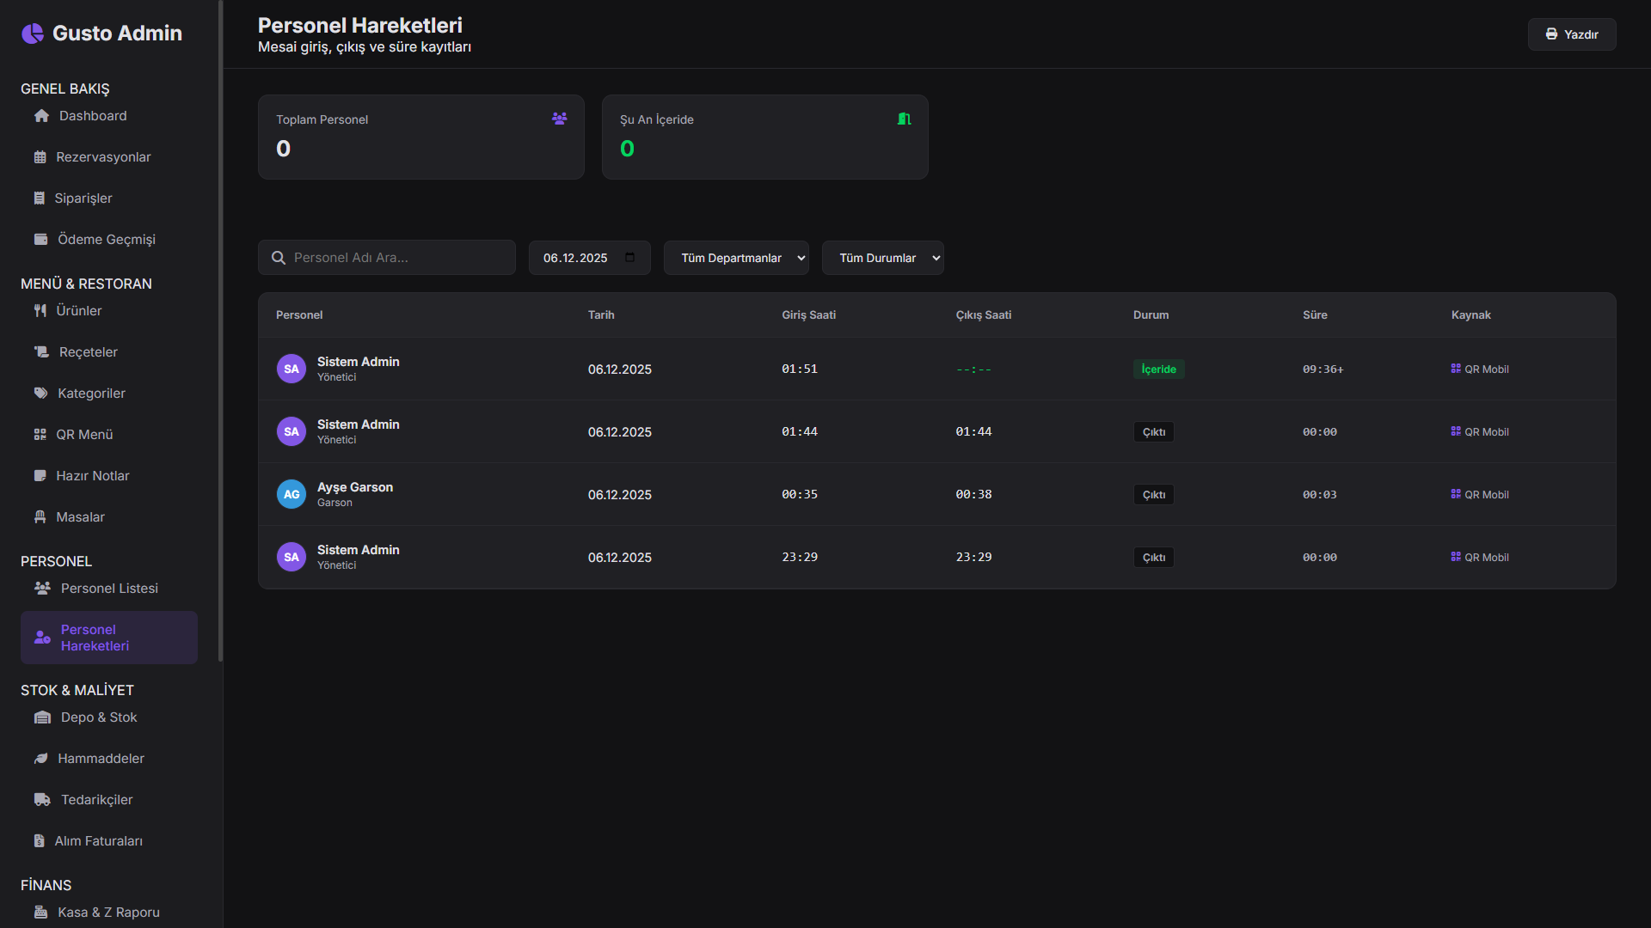1651x928 pixels.
Task: Click the Siparişler receipt icon
Action: (x=39, y=198)
